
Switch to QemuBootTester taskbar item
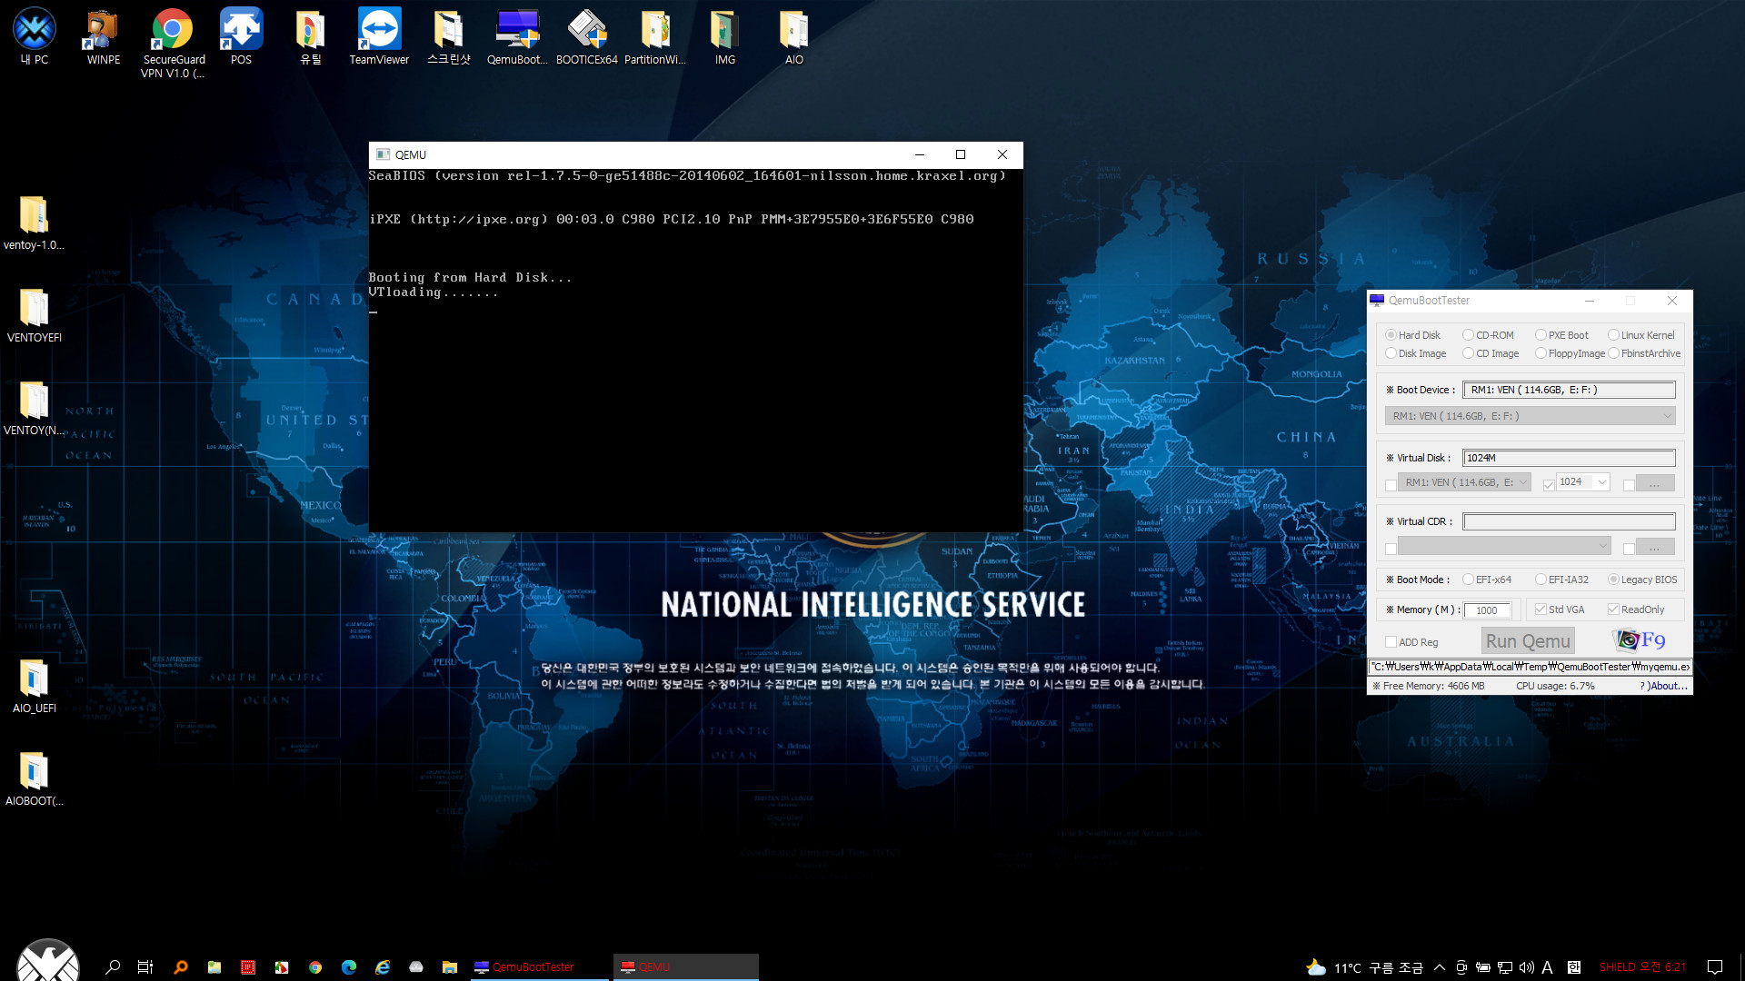pos(540,967)
